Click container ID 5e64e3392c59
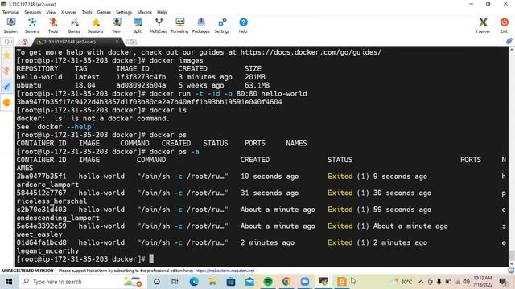 coord(41,226)
